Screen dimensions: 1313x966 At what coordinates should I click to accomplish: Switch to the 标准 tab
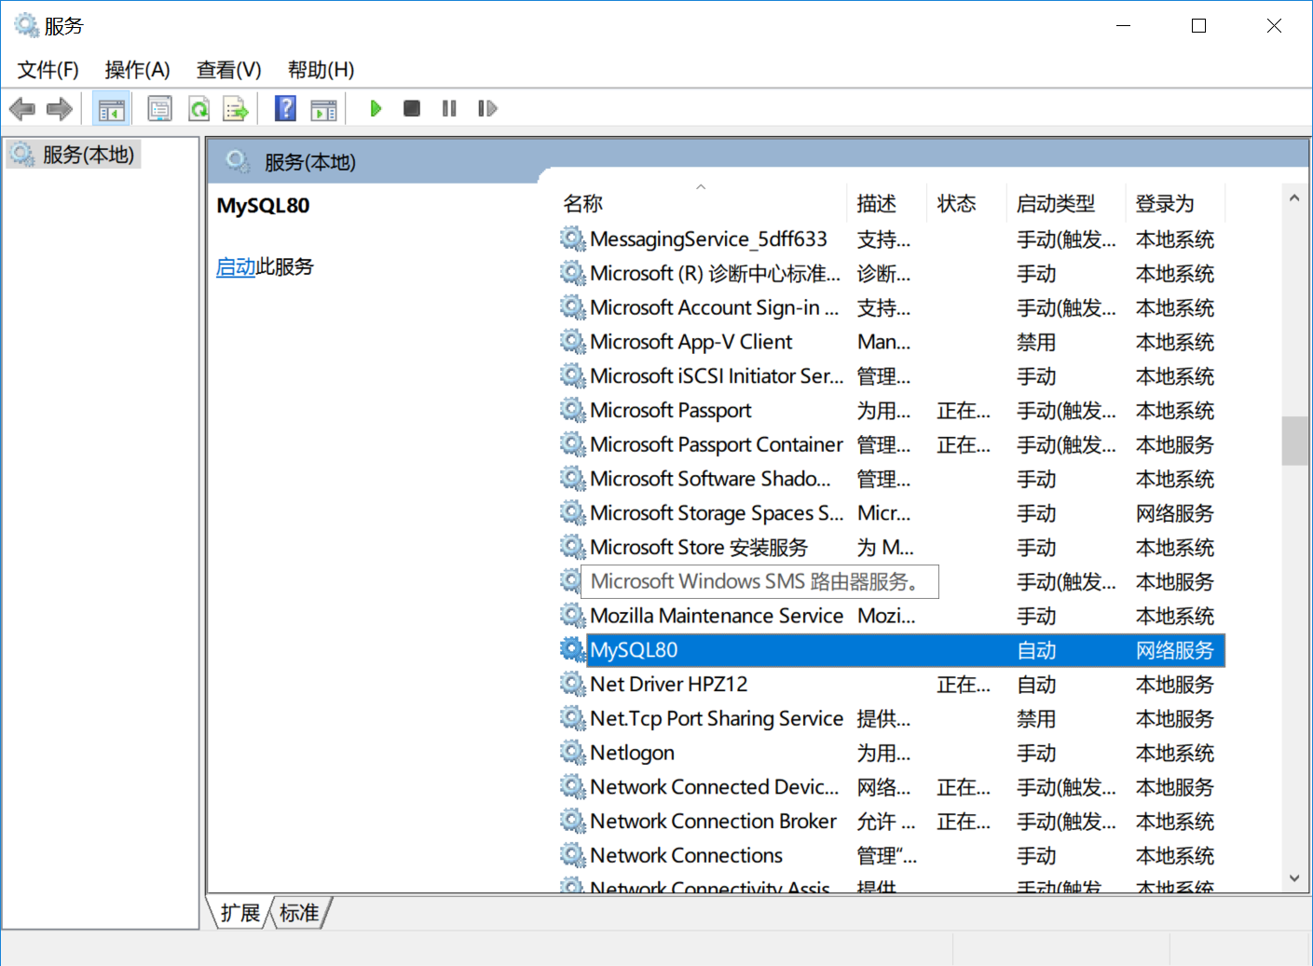click(299, 913)
